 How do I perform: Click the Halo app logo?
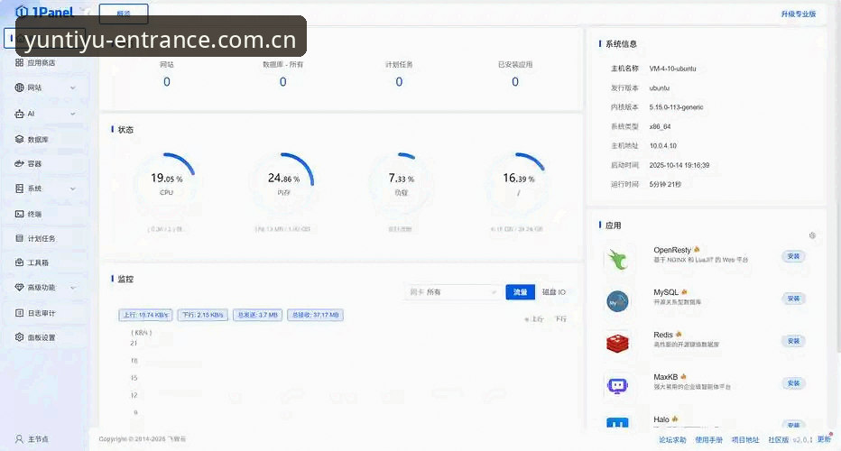pyautogui.click(x=617, y=423)
